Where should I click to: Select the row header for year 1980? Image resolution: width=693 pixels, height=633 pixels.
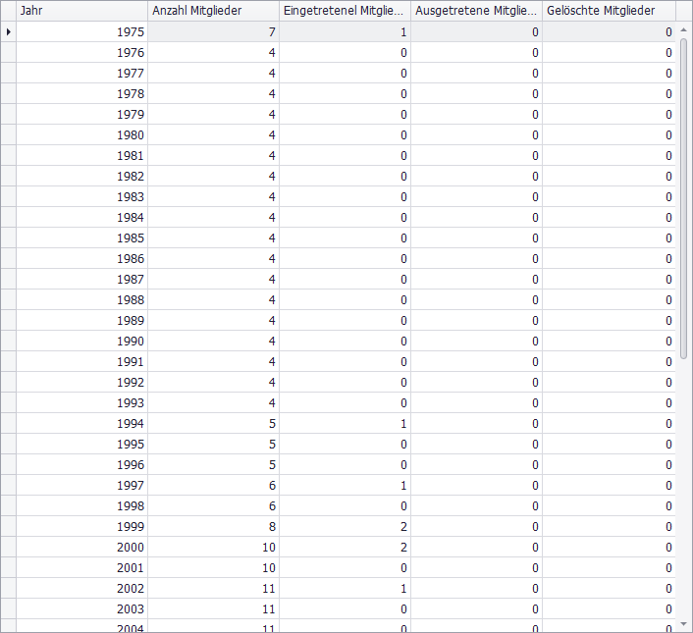[8, 135]
